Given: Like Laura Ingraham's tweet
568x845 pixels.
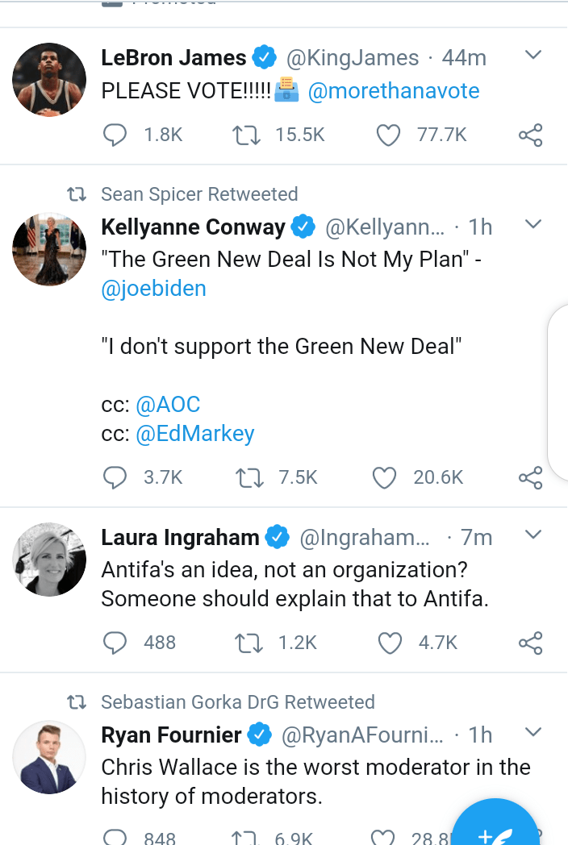Looking at the screenshot, I should pyautogui.click(x=390, y=643).
